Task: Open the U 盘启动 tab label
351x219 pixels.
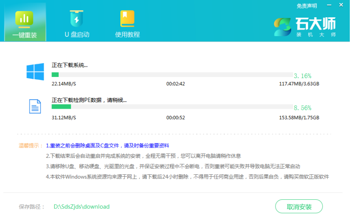Action: [x=77, y=35]
